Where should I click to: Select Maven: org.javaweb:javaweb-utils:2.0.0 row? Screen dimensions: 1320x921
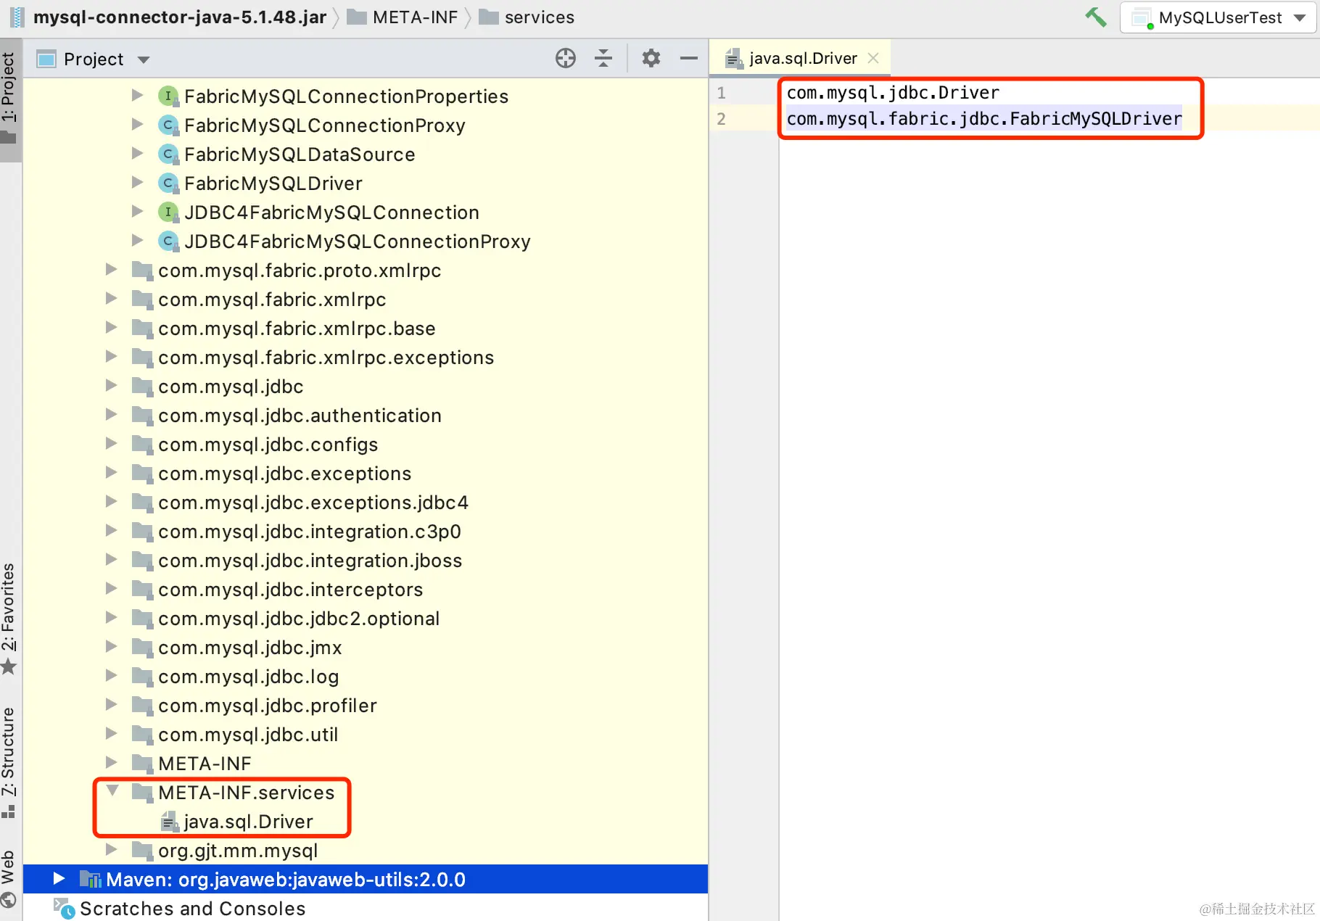[x=366, y=879]
